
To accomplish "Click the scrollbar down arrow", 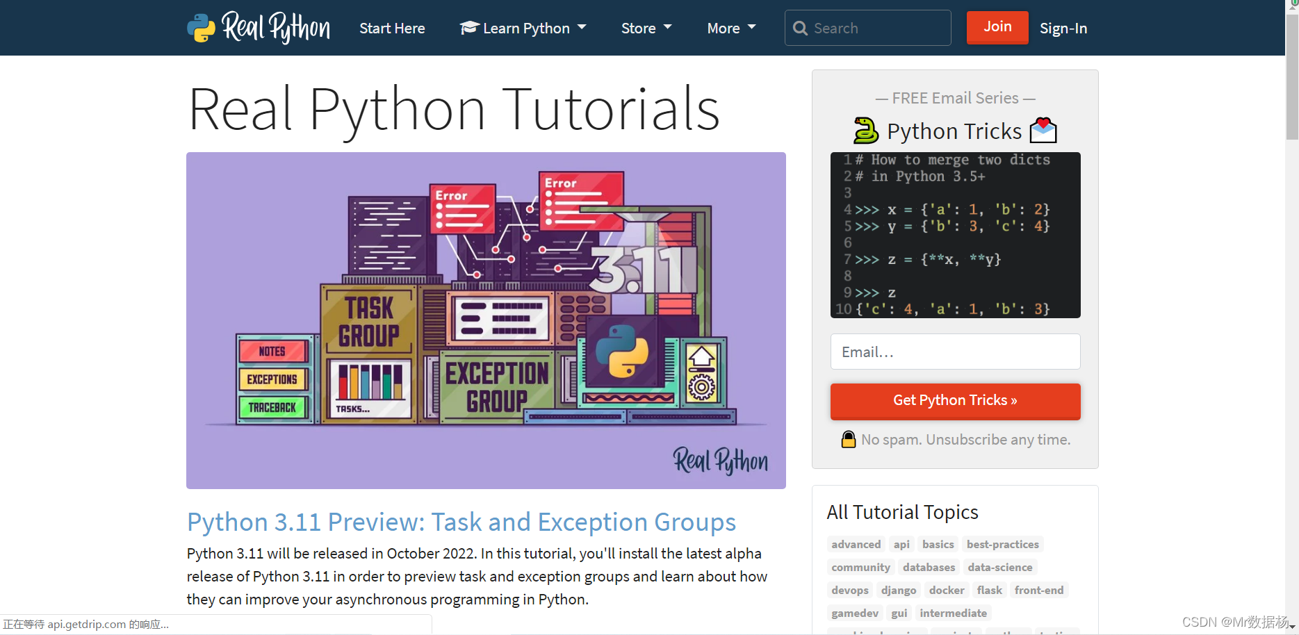I will 1292,628.
